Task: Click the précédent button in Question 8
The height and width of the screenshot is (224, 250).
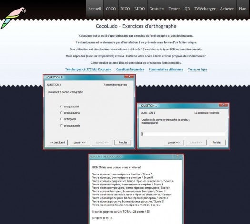Action: 58,142
